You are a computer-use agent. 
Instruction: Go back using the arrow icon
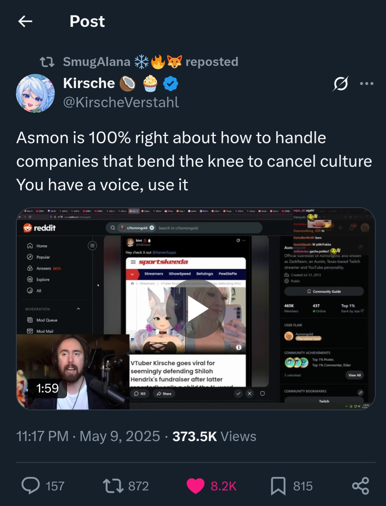point(25,21)
